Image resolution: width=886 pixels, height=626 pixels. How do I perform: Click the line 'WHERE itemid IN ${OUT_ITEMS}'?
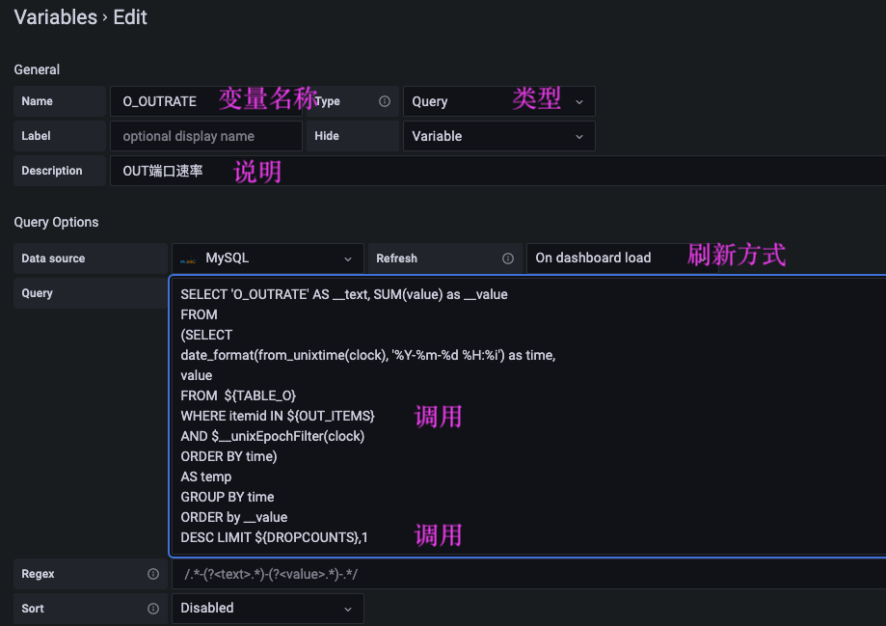(x=278, y=416)
